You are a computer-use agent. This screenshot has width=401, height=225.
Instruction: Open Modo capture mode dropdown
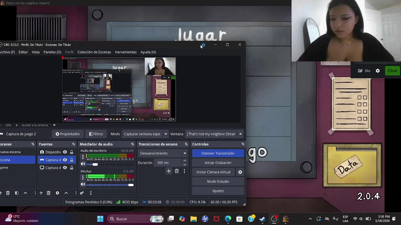pos(146,134)
